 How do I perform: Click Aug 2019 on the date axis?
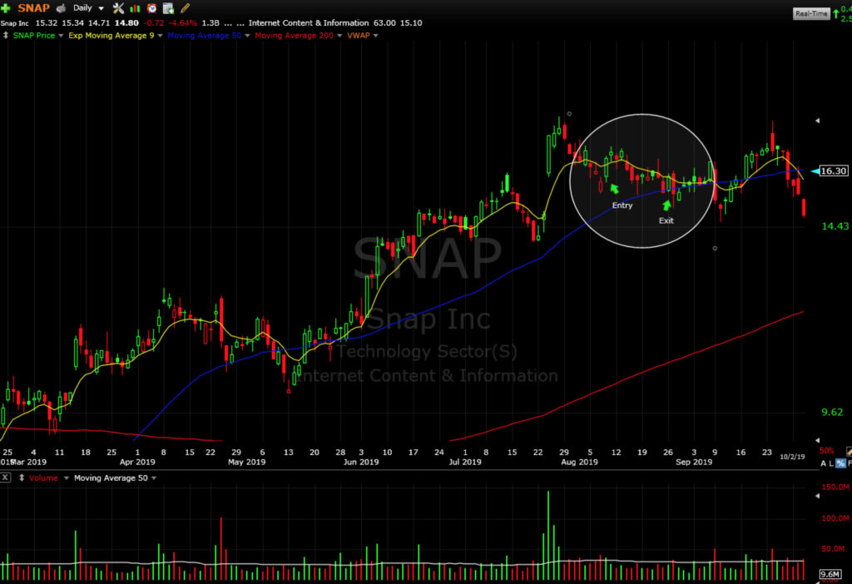pos(579,462)
